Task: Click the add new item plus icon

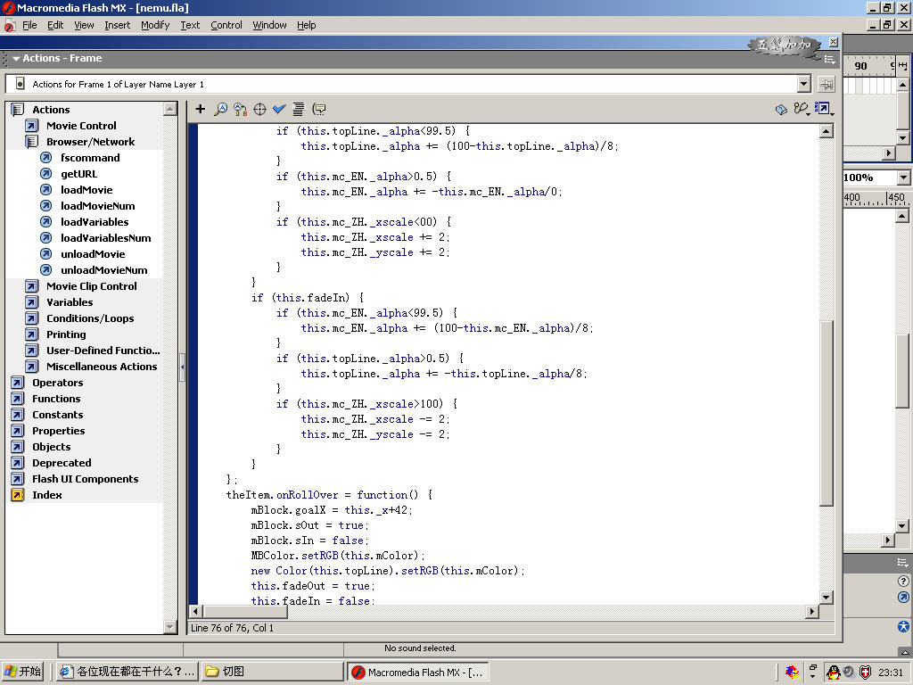Action: (201, 109)
